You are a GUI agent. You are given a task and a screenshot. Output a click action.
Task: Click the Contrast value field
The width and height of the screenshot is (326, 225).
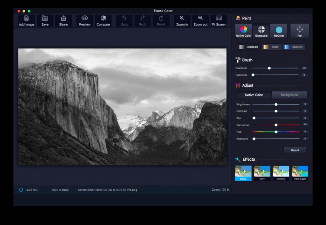tap(305, 111)
